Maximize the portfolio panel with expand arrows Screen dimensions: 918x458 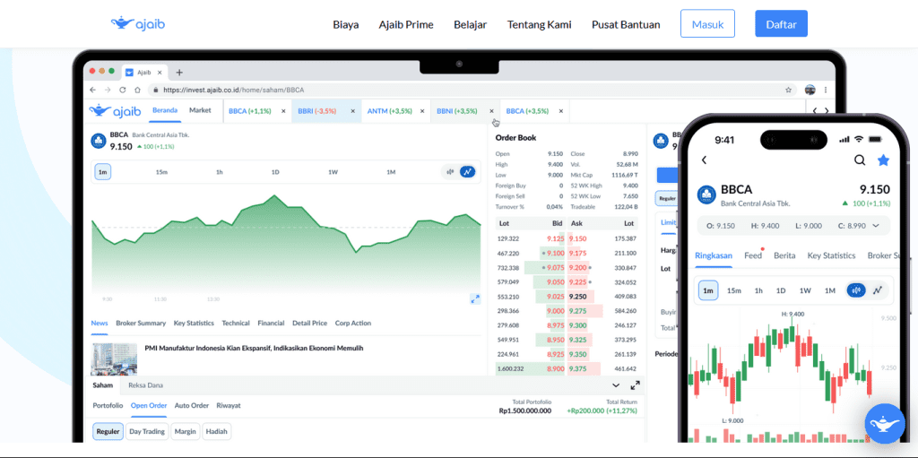635,385
